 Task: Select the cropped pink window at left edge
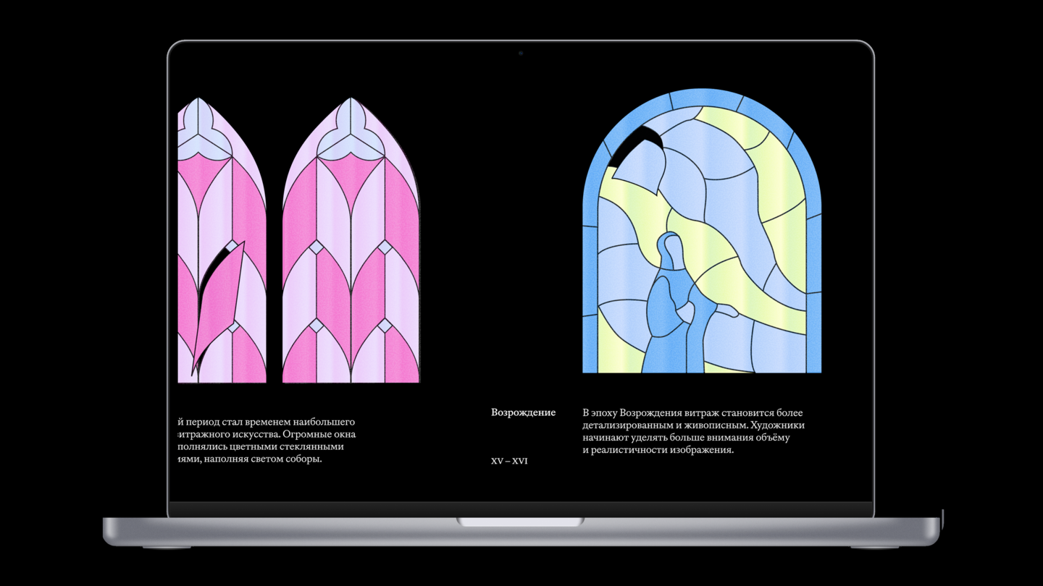(222, 240)
